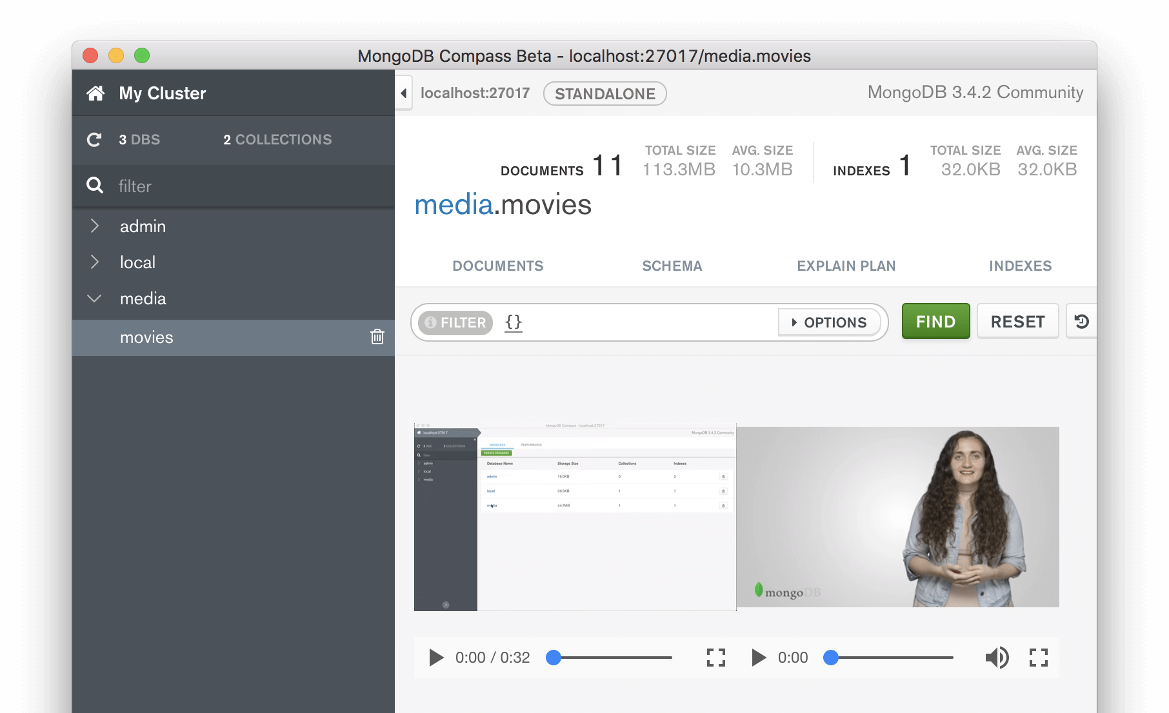Switch to the SCHEMA tab

pyautogui.click(x=672, y=266)
